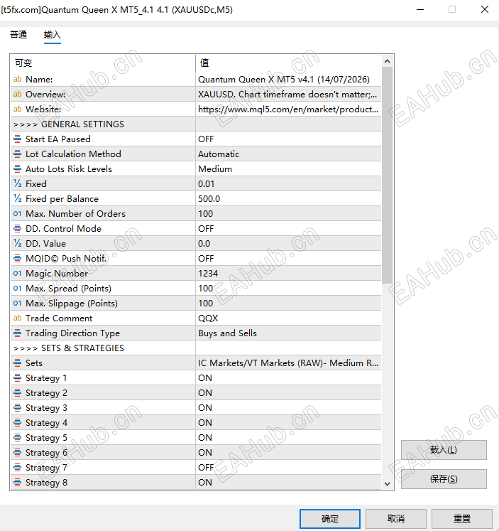Select the >>>> GENERAL SETTINGS row
This screenshot has width=499, height=531.
196,124
